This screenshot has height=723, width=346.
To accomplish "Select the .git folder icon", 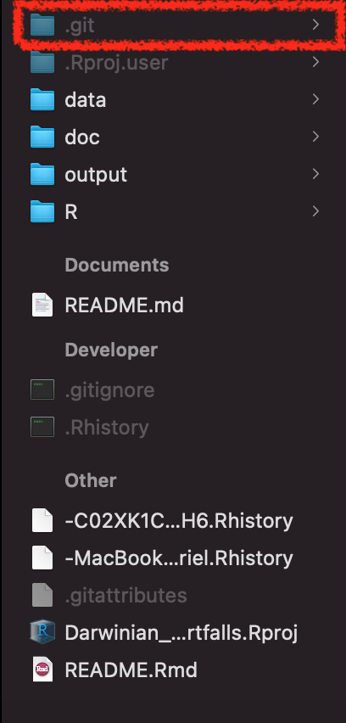I will click(42, 25).
